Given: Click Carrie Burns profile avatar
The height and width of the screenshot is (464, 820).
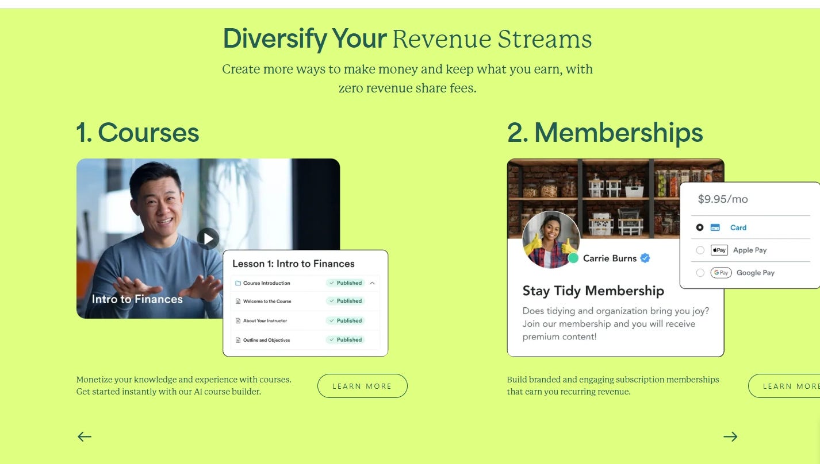Looking at the screenshot, I should (x=551, y=239).
